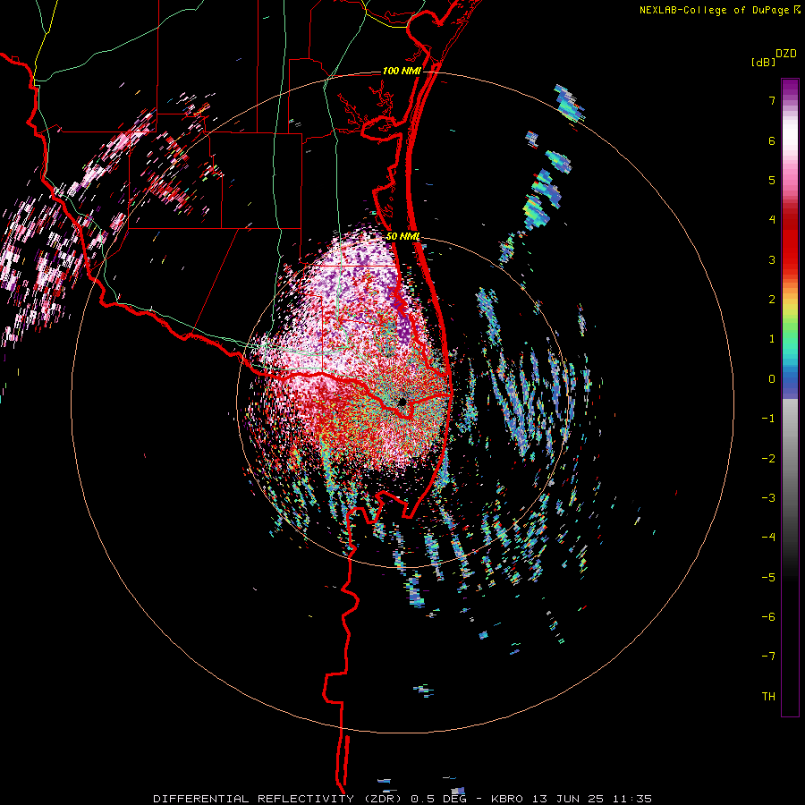Click the KBRO 13 JUN 25 11:35 timestamp

click(572, 799)
